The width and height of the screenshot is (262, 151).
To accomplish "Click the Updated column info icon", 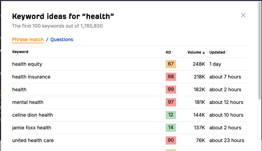I will pos(227,52).
